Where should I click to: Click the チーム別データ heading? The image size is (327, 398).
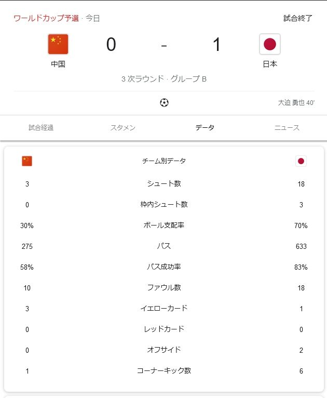tap(164, 161)
